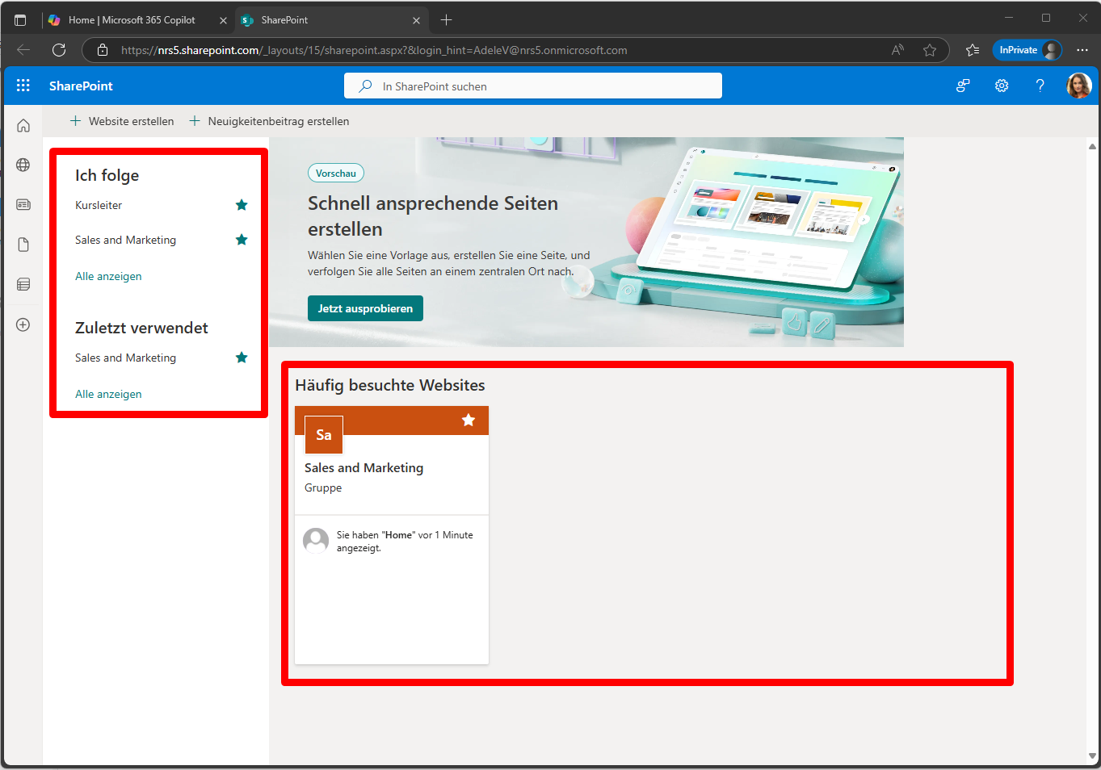Toggle follow star for Sales and Marketing under Ich folge
The height and width of the screenshot is (770, 1101).
(242, 240)
